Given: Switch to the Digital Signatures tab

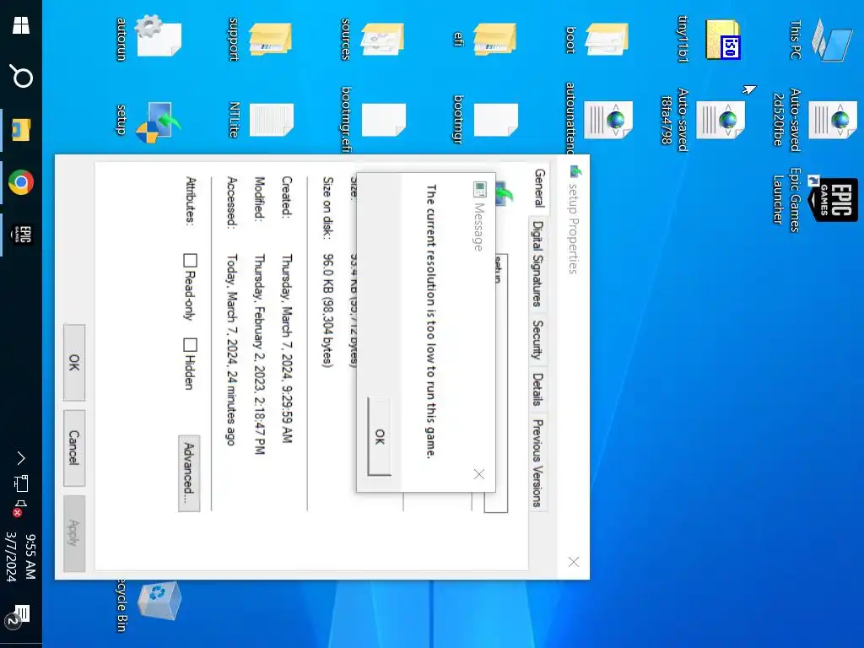Looking at the screenshot, I should 537,263.
